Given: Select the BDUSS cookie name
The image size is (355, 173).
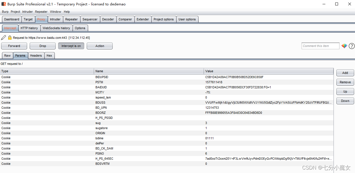Looking at the screenshot, I should click(x=100, y=102).
